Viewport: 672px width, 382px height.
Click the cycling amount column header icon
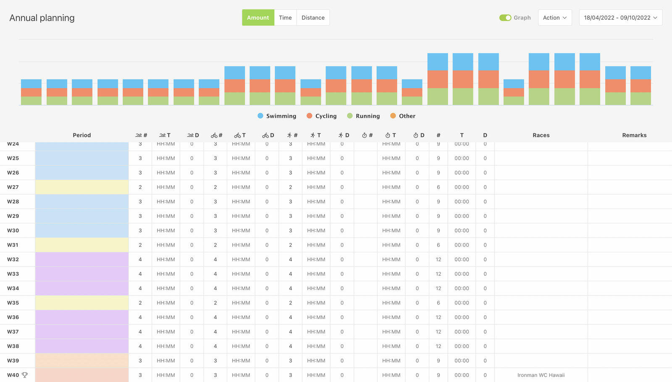214,135
